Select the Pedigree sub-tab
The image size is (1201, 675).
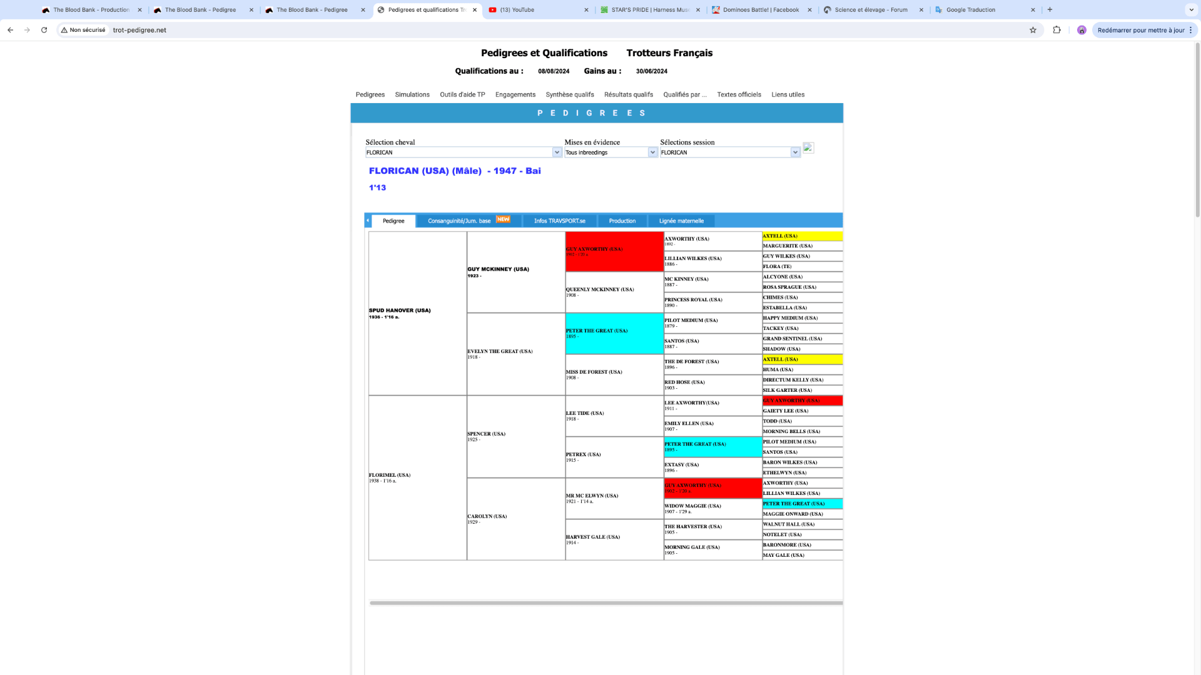(x=393, y=221)
